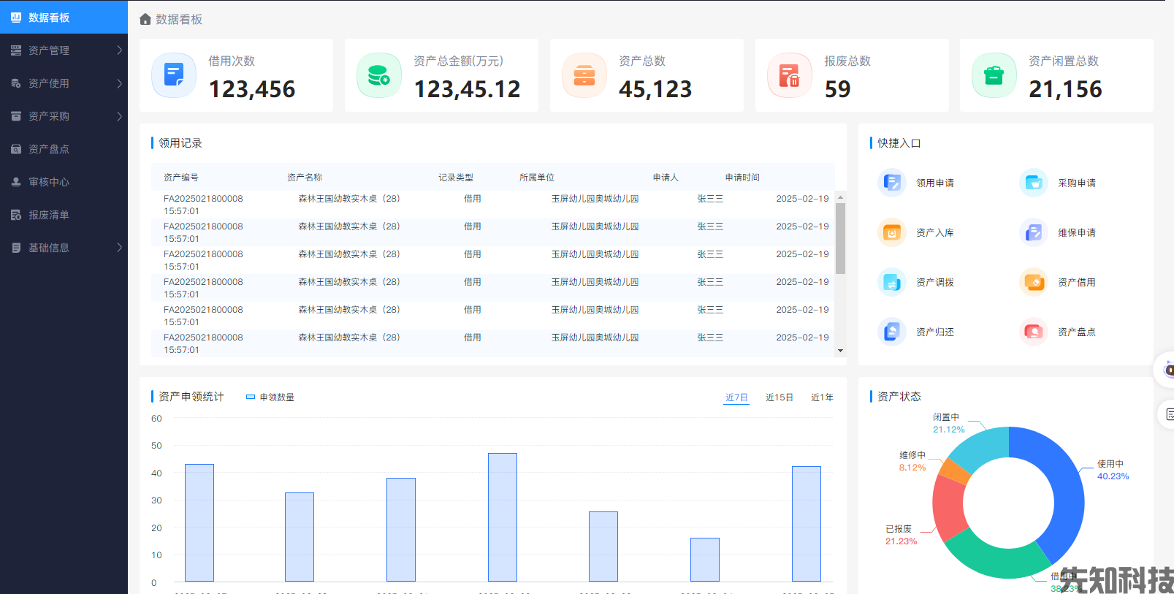Image resolution: width=1174 pixels, height=594 pixels.
Task: Open the 领用申请 shortcut icon
Action: 892,183
